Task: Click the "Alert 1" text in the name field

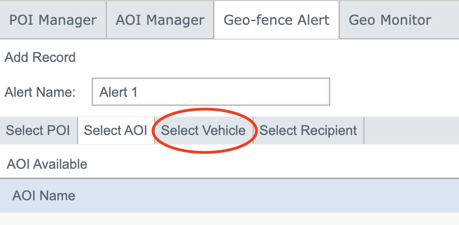Action: 118,92
